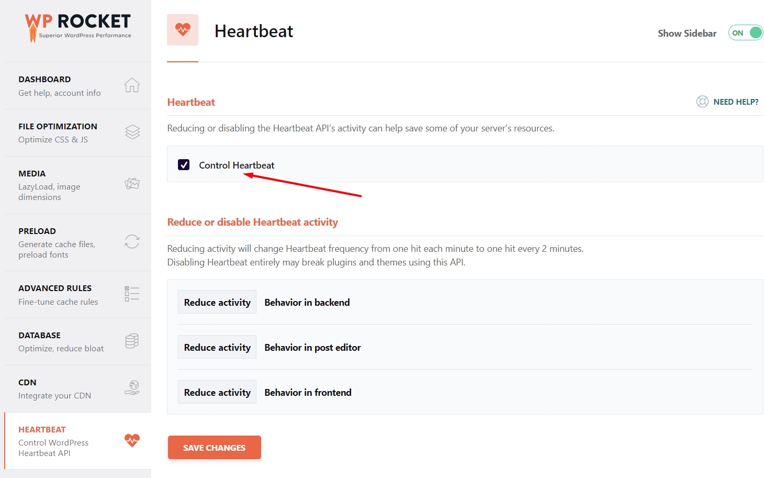
Task: Open Reduce activity dropdown for post editor
Action: click(217, 347)
